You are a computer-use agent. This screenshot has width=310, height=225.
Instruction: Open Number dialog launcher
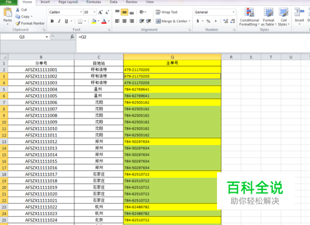pyautogui.click(x=234, y=30)
